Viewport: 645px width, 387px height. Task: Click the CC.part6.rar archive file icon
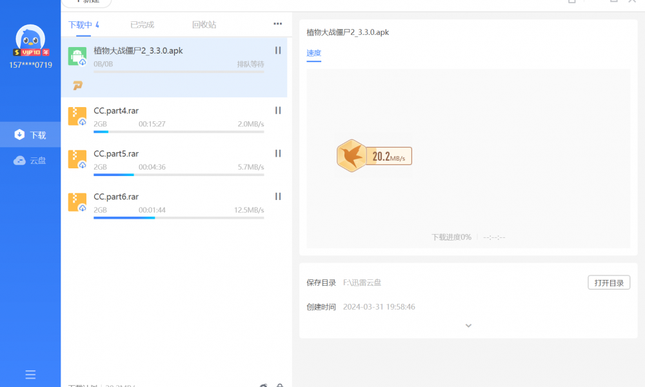coord(77,202)
